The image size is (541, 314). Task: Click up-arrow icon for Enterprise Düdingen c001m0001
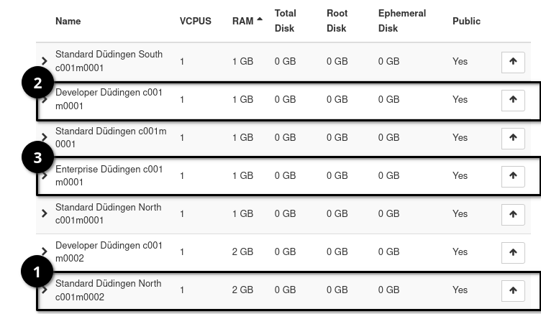tap(513, 176)
